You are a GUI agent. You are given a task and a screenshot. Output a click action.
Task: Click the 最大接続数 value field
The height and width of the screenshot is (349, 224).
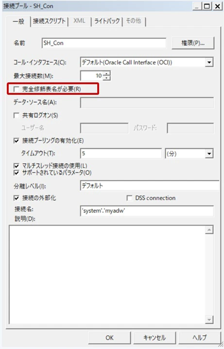(92, 76)
